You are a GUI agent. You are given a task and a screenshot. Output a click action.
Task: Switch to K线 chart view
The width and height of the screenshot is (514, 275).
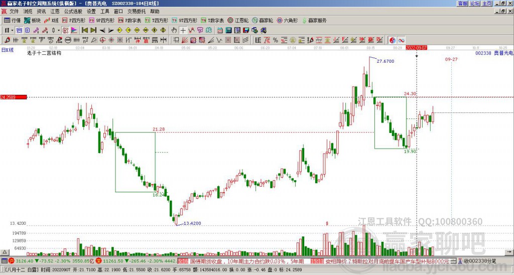(x=51, y=20)
